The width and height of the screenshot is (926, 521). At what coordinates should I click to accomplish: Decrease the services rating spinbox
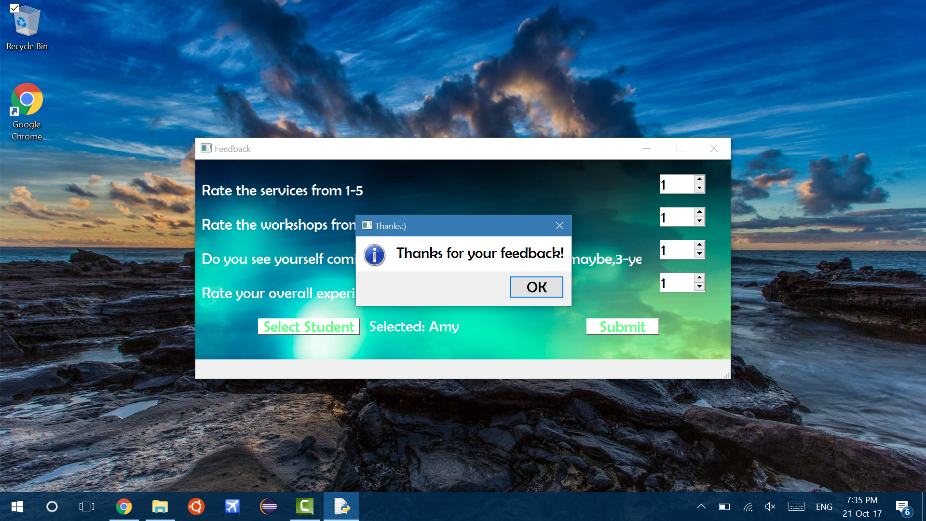tap(699, 189)
